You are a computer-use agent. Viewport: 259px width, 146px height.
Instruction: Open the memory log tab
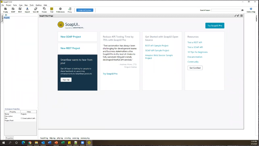(85, 138)
